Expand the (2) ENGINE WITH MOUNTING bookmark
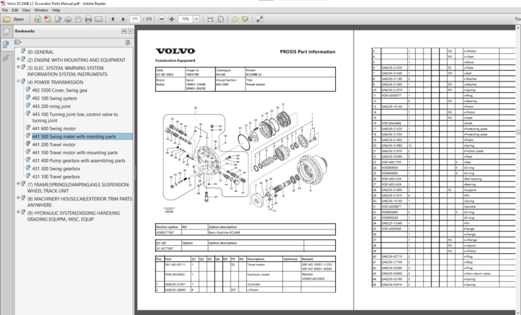The image size is (521, 315). [x=18, y=59]
